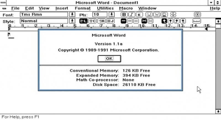This screenshot has height=120, width=221.
Task: Click the show-all marks icon on ribbon
Action: click(x=197, y=15)
